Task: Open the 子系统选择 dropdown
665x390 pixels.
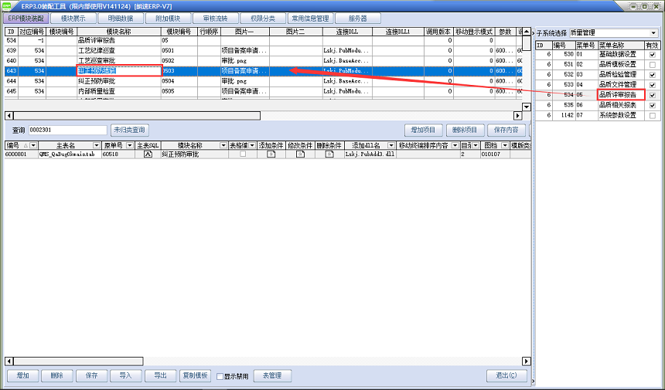Action: click(x=653, y=33)
